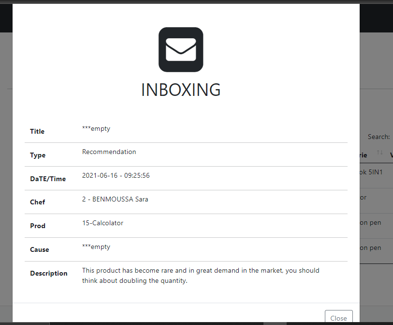This screenshot has width=393, height=325.
Task: Click the 'Chef' row label
Action: pos(38,202)
